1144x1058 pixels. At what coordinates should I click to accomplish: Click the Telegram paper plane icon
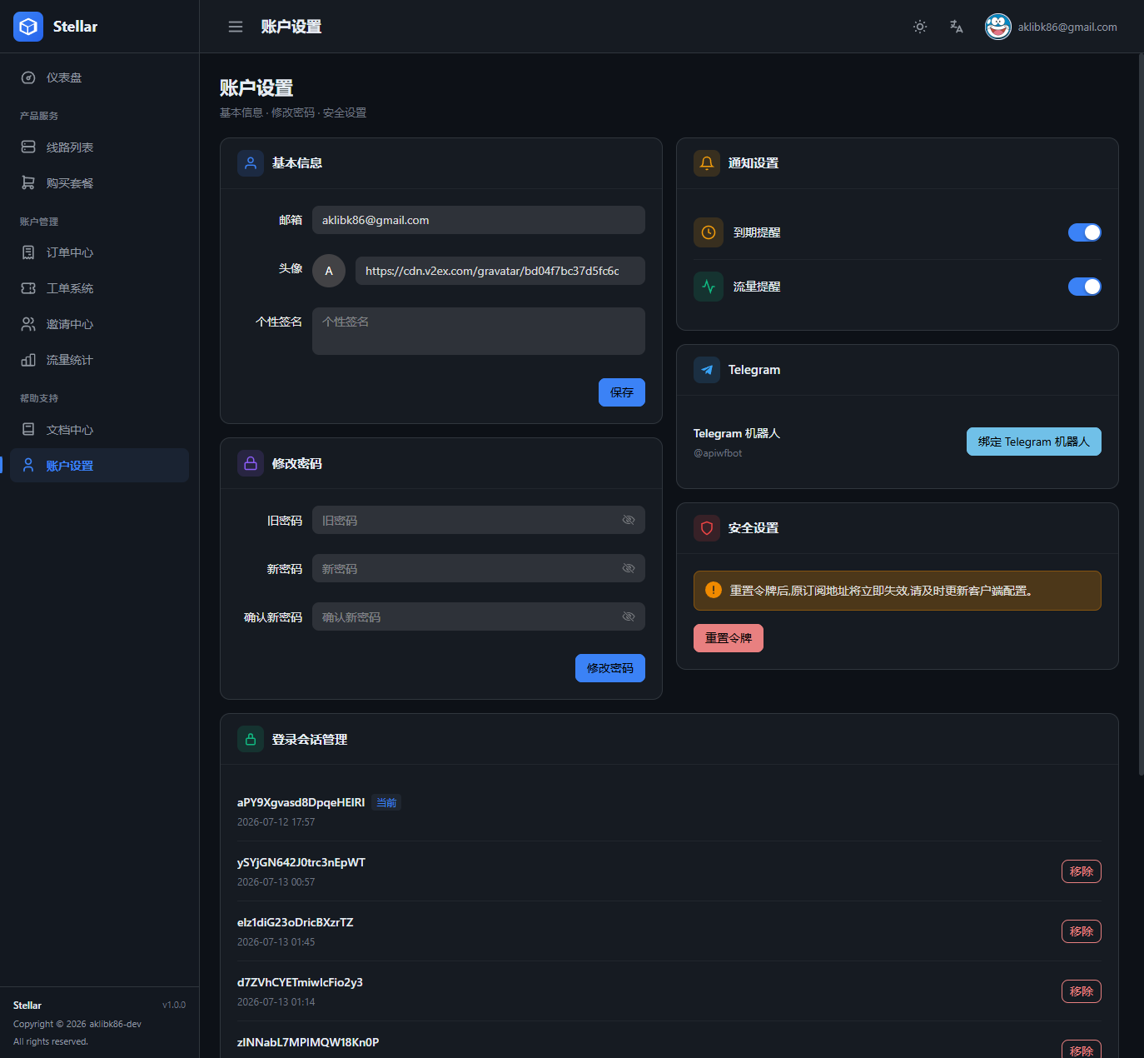pos(707,370)
